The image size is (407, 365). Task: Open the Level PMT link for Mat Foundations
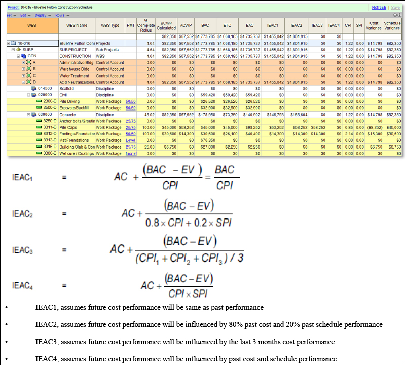[131, 140]
